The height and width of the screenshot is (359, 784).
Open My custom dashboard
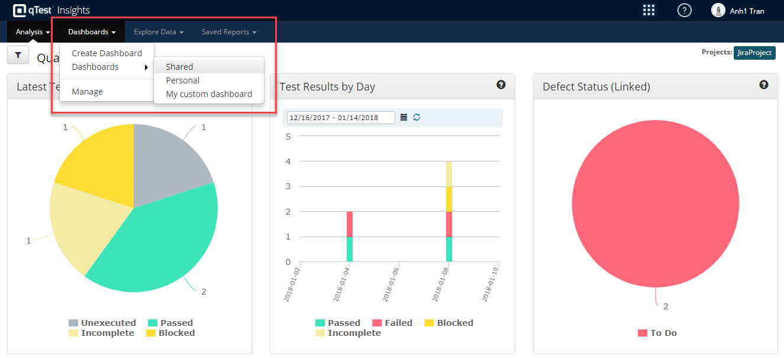pos(209,94)
